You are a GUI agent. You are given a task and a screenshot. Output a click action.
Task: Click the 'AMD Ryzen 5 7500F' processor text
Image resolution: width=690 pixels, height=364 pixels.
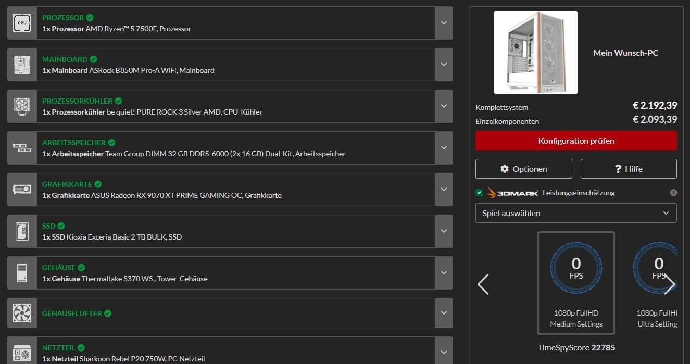120,29
